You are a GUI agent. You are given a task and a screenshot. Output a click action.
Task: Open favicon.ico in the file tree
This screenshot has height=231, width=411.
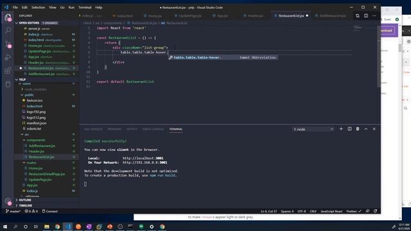(34, 100)
